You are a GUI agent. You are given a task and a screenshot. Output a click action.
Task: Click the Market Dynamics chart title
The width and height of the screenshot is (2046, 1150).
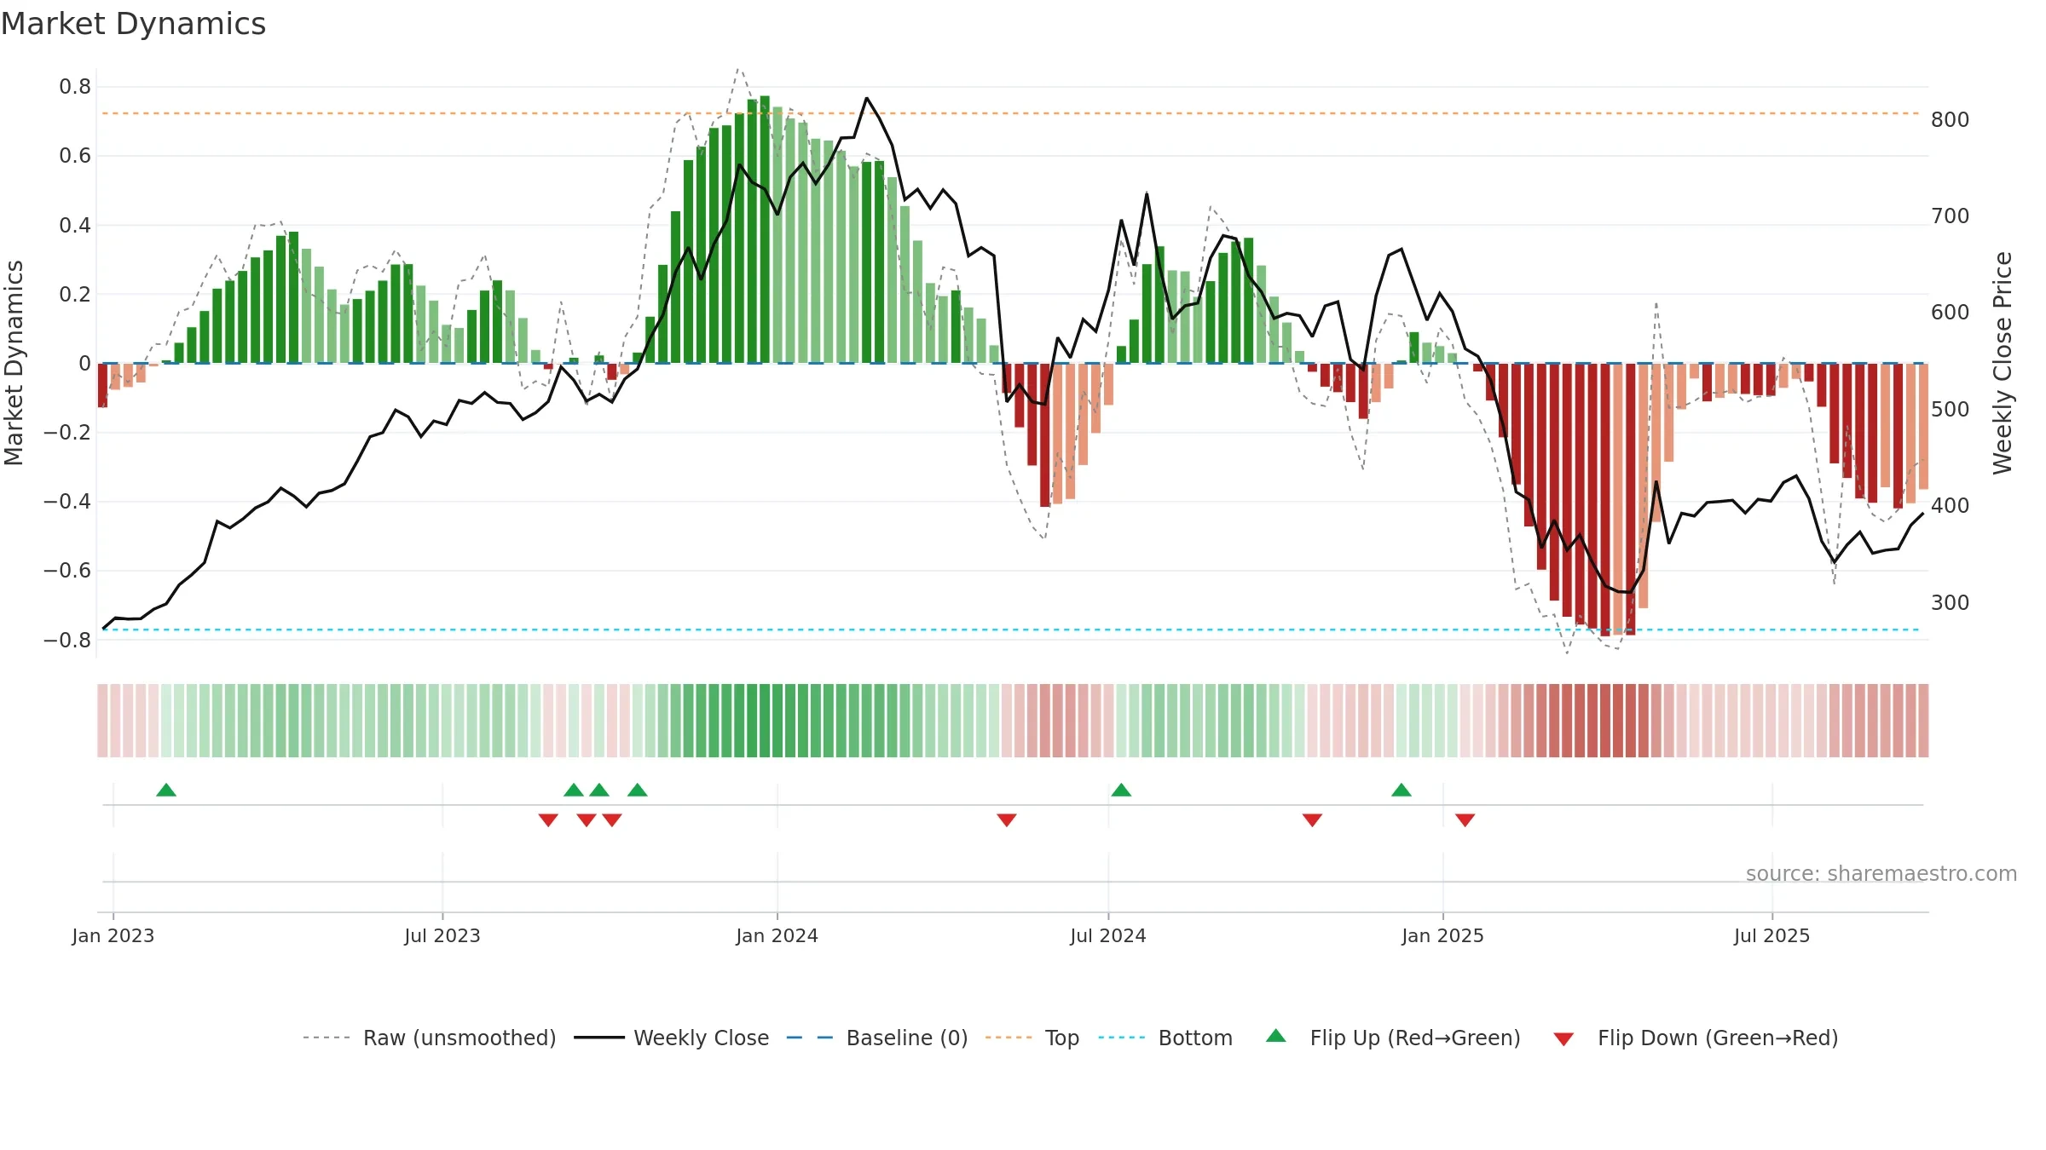(133, 24)
